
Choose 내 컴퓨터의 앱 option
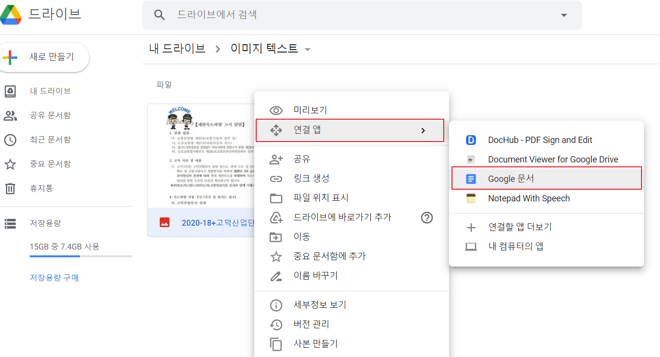547,247
